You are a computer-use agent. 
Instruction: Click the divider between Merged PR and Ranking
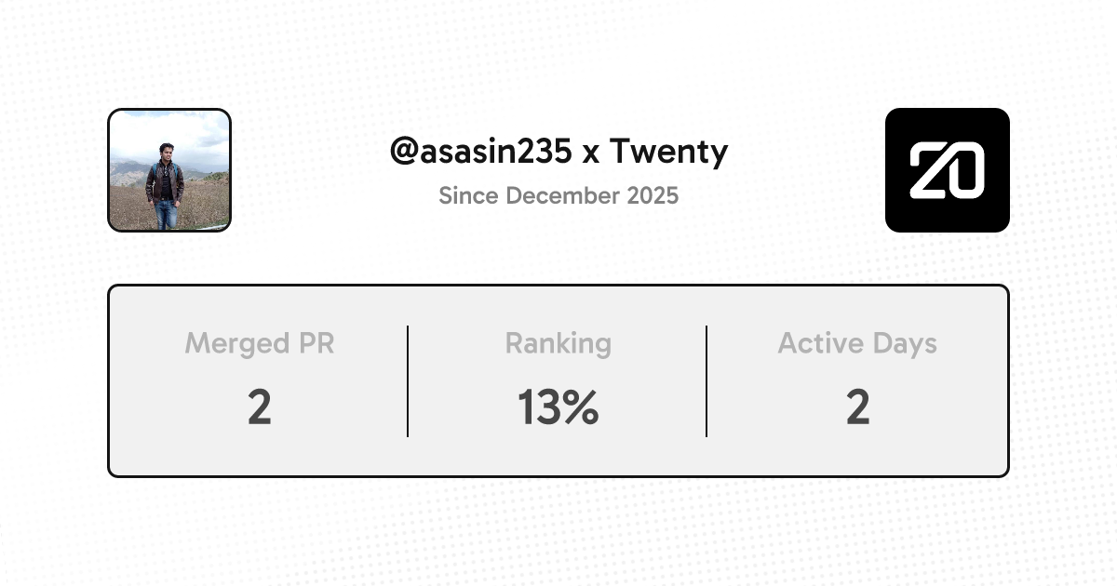[x=408, y=380]
